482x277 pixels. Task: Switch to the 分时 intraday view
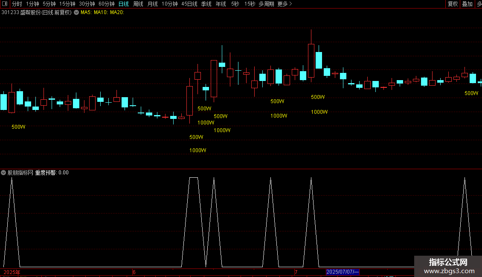[17, 4]
